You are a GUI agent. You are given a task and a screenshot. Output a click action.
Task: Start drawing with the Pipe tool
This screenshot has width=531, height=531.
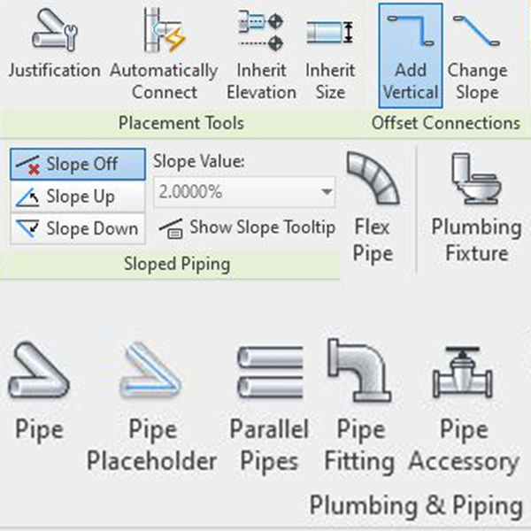click(39, 391)
